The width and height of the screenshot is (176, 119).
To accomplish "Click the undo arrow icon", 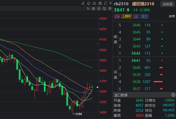I will [88, 9].
